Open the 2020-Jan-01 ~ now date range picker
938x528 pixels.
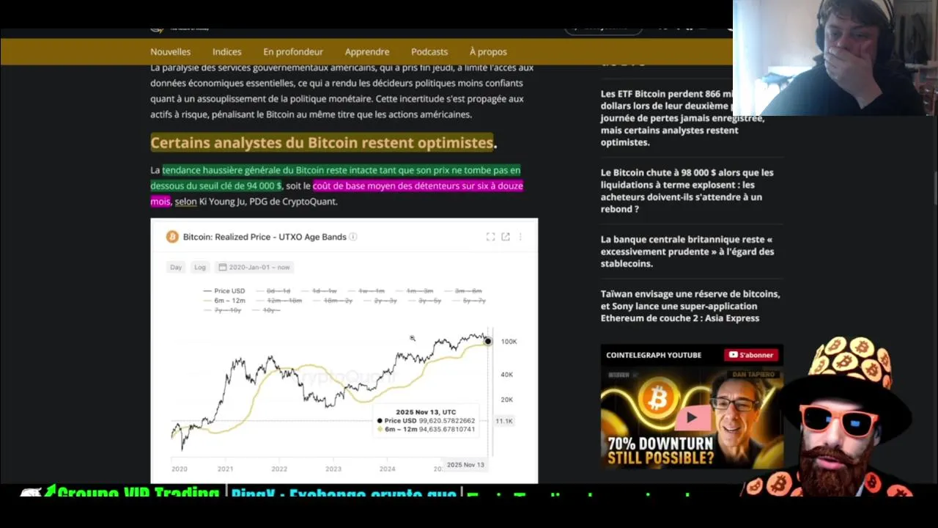(254, 267)
